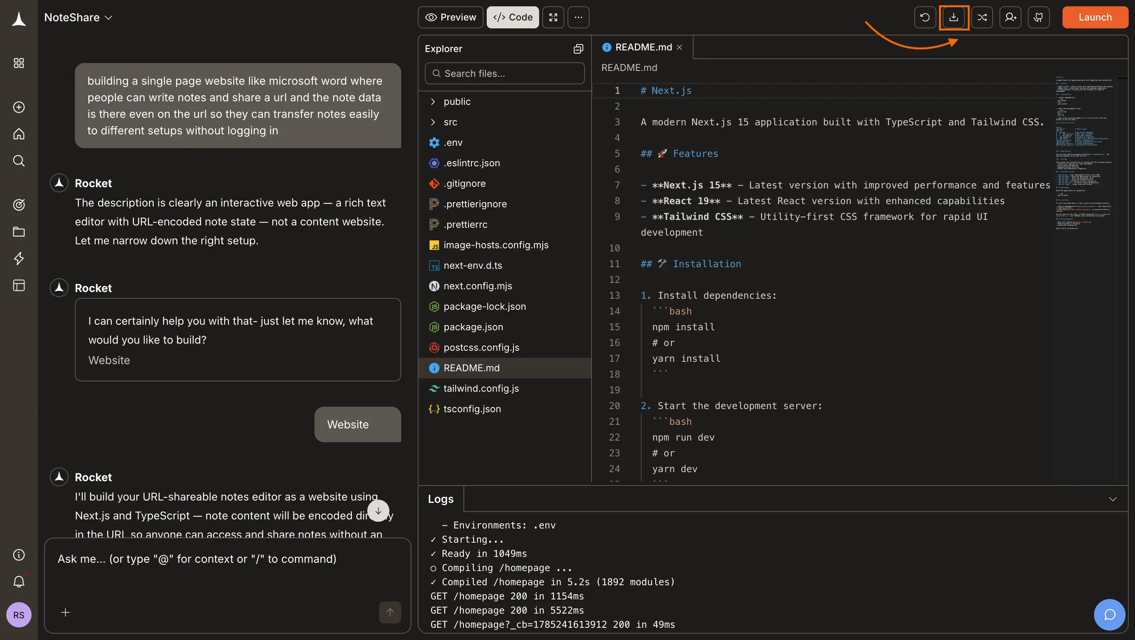Expand the public folder
This screenshot has width=1135, height=640.
click(504, 101)
